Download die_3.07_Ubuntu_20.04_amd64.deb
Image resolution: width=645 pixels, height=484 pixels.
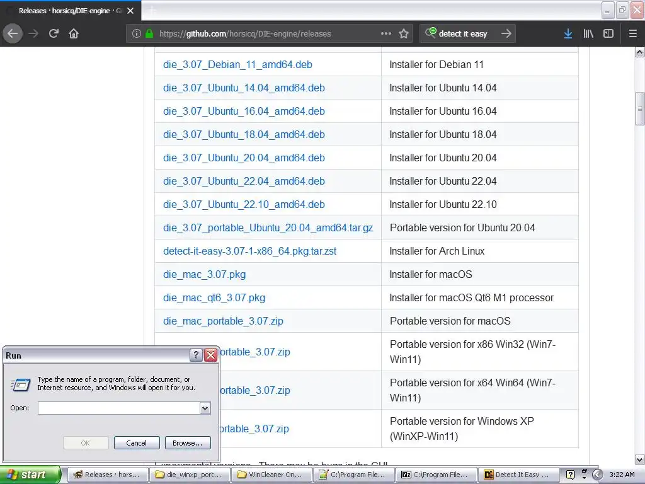[x=244, y=158]
